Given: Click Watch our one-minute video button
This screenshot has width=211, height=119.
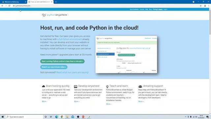Looking at the screenshot, I should [x=54, y=67].
